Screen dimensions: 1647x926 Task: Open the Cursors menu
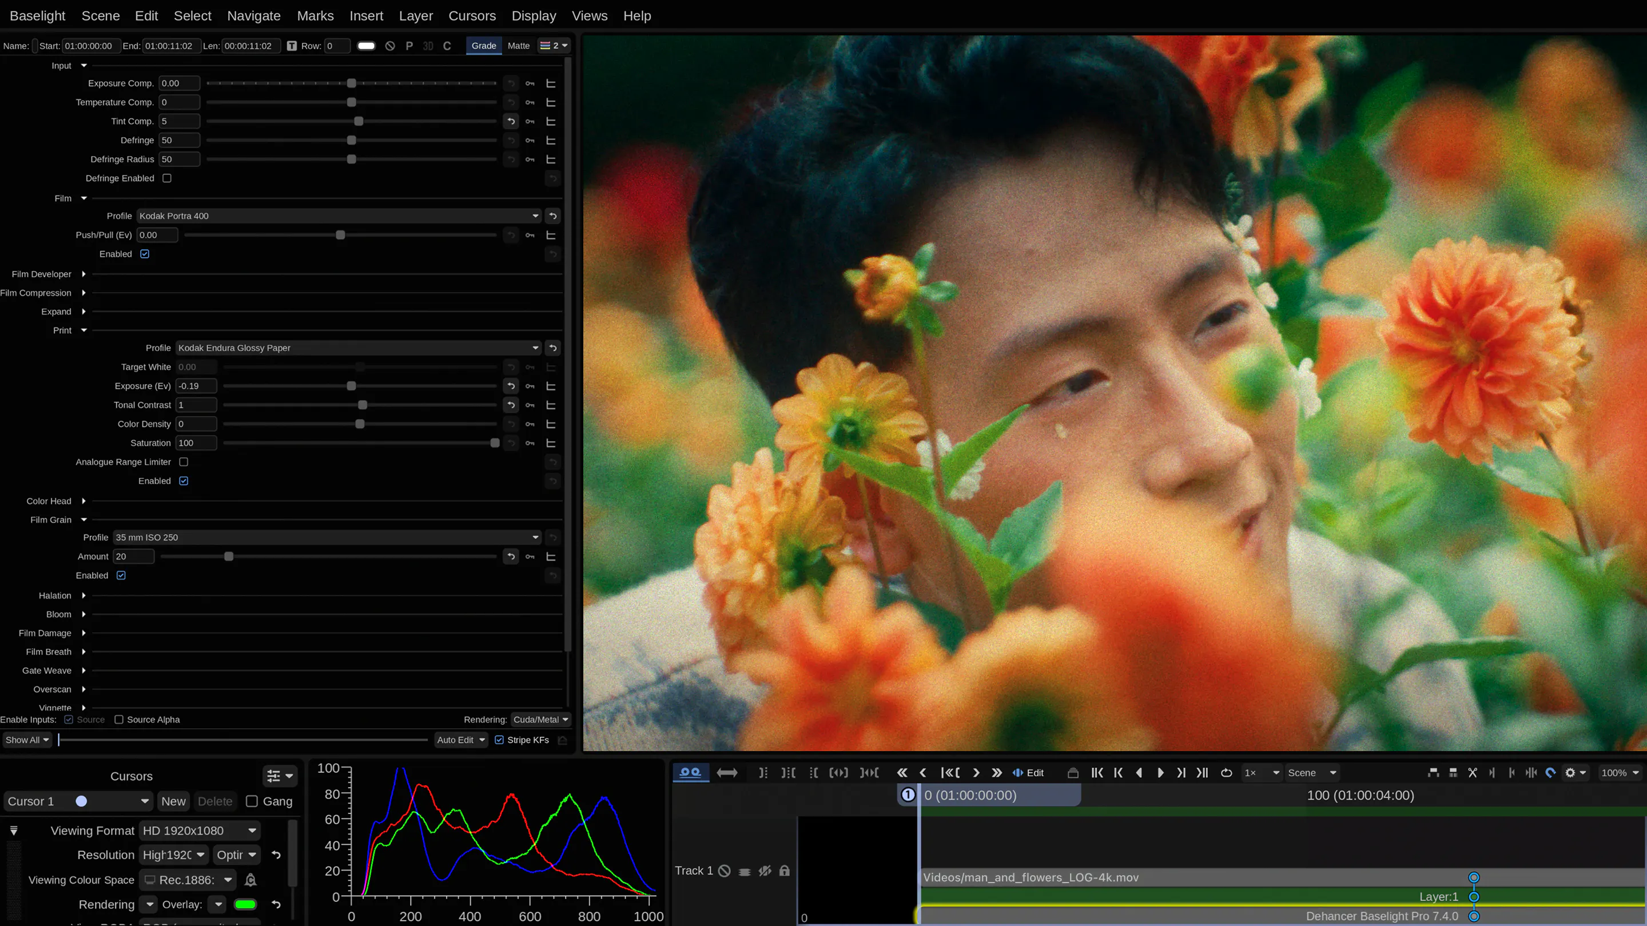pos(472,16)
